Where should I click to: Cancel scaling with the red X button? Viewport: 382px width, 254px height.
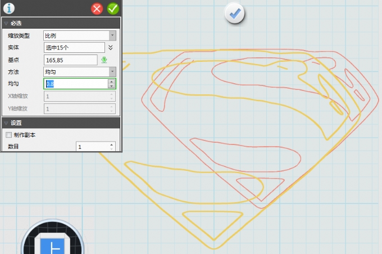click(x=97, y=9)
